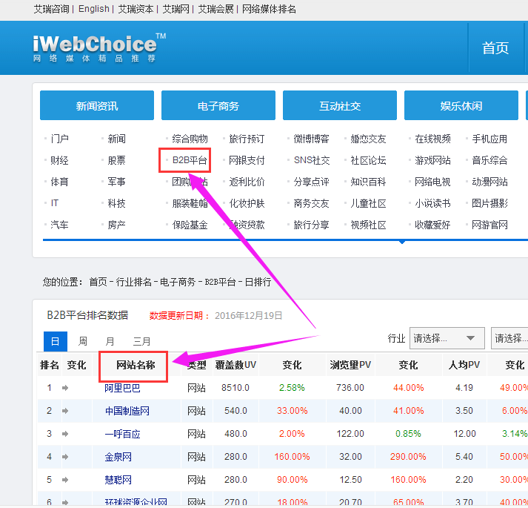Click the 2016年12月19日 update date
The image size is (528, 508).
(249, 315)
